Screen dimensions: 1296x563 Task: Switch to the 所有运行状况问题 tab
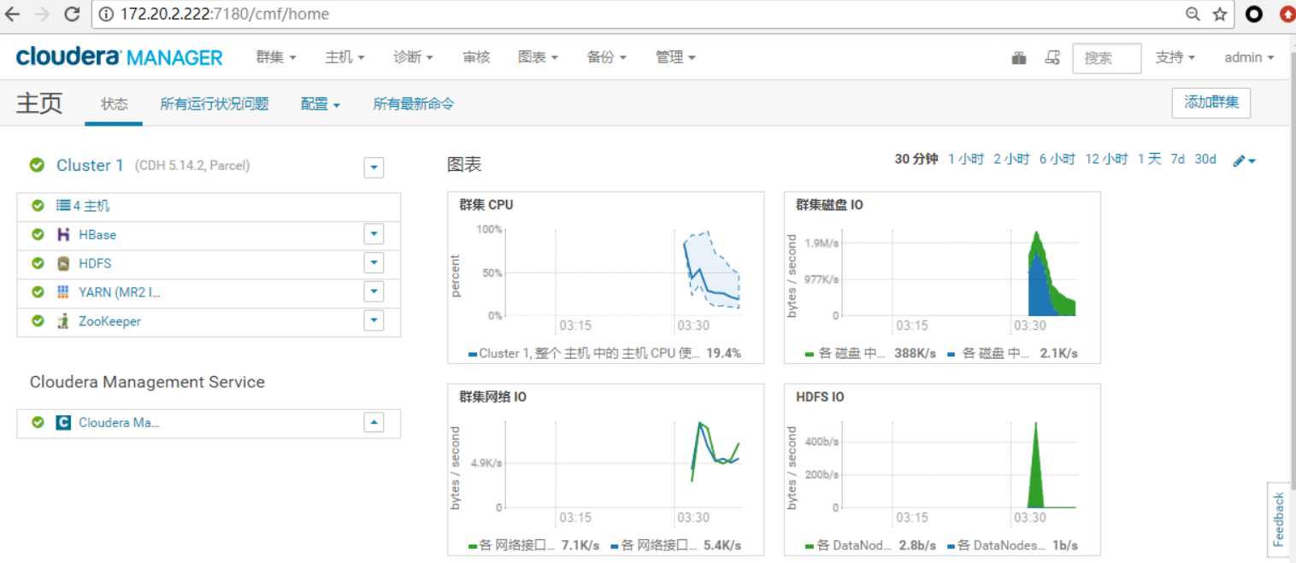(215, 104)
